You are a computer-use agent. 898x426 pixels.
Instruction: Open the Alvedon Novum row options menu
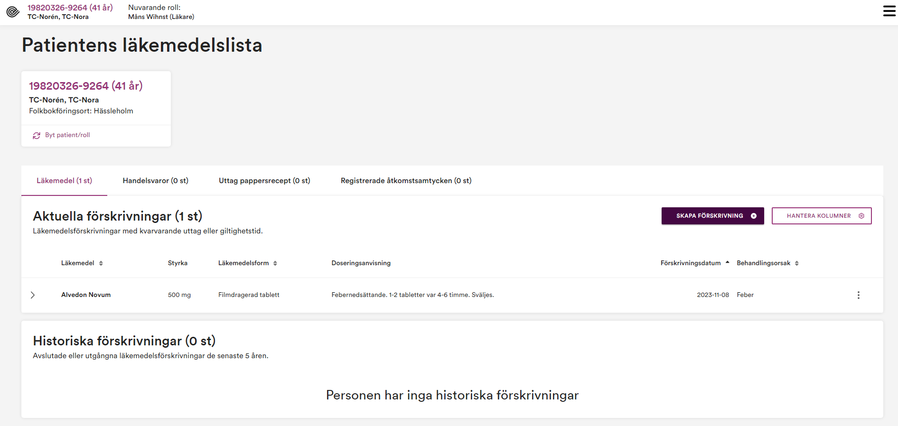[x=858, y=295]
